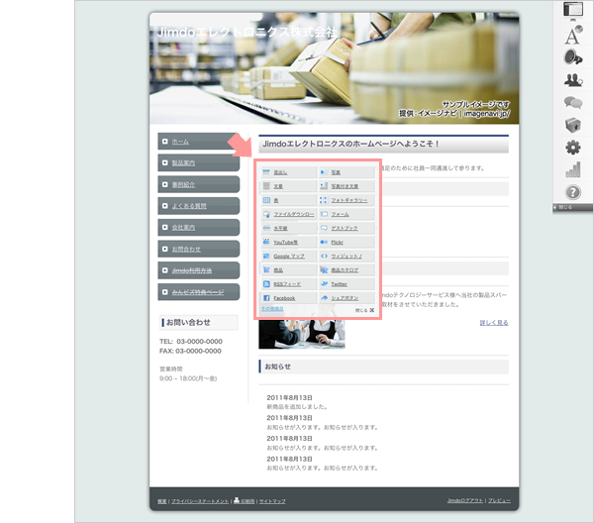Add a ファイルダウンロード element

coord(289,214)
